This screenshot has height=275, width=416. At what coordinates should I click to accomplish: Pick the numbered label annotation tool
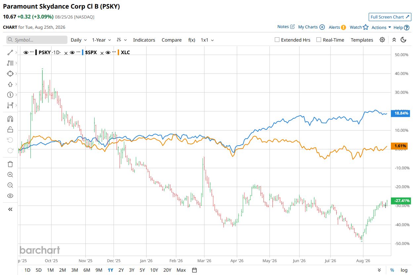click(10, 95)
